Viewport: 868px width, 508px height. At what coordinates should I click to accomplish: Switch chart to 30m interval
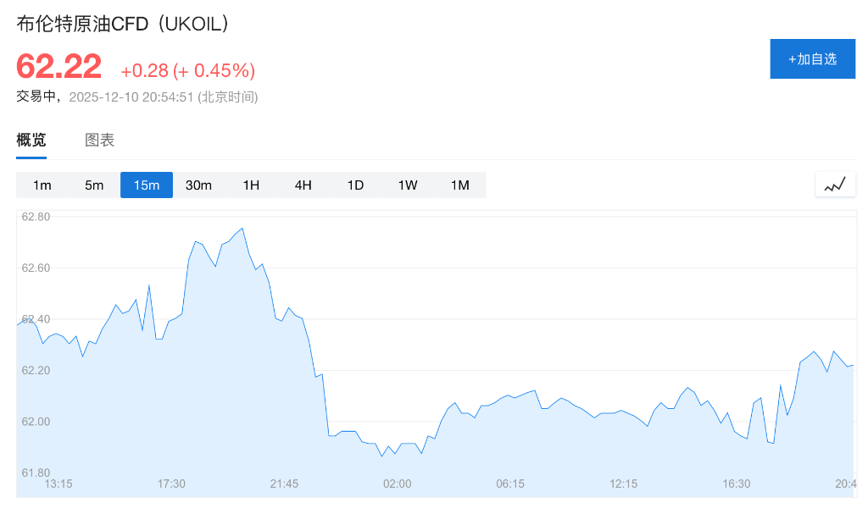pyautogui.click(x=198, y=185)
